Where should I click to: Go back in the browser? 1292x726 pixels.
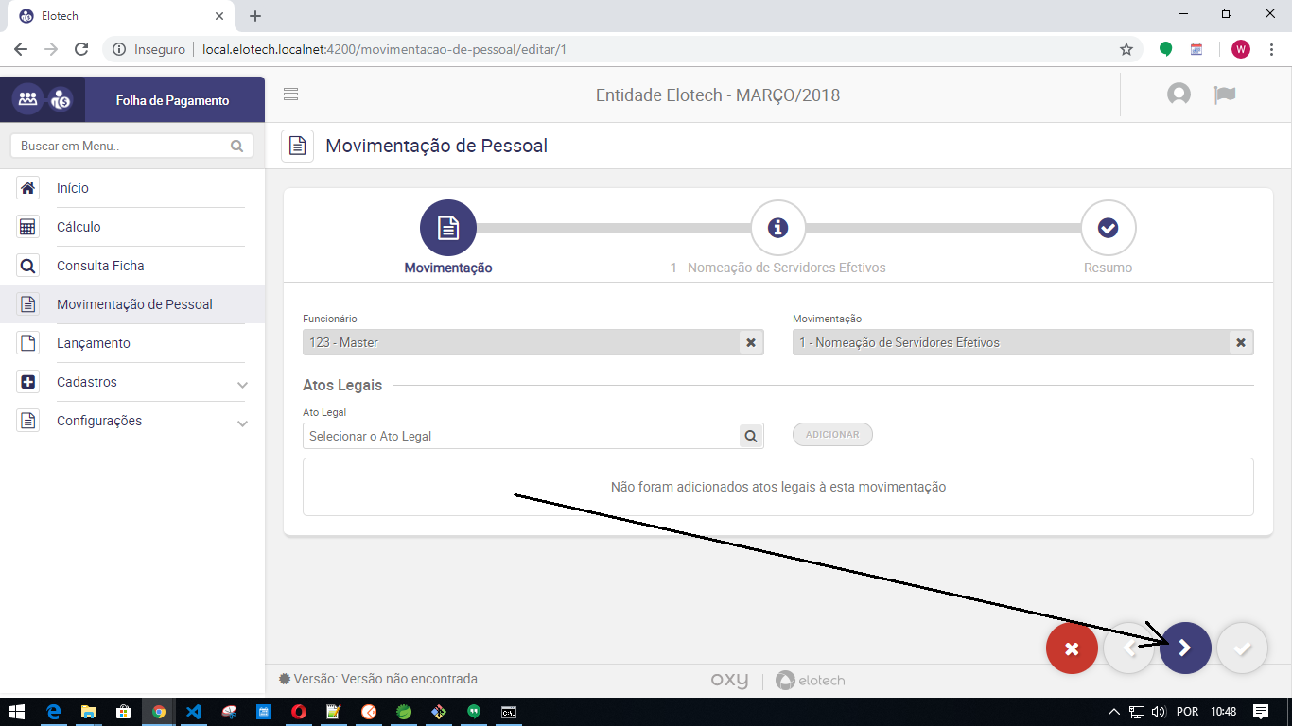pos(21,49)
